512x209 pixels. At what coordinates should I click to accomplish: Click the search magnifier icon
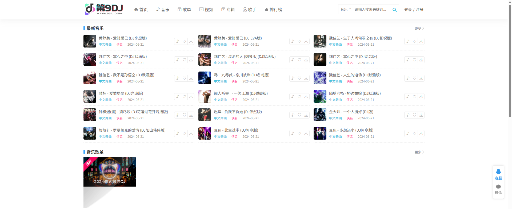click(x=394, y=10)
